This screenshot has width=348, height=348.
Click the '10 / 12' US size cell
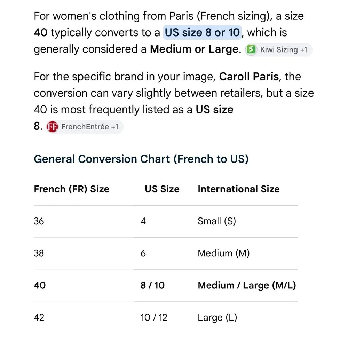coord(153,317)
